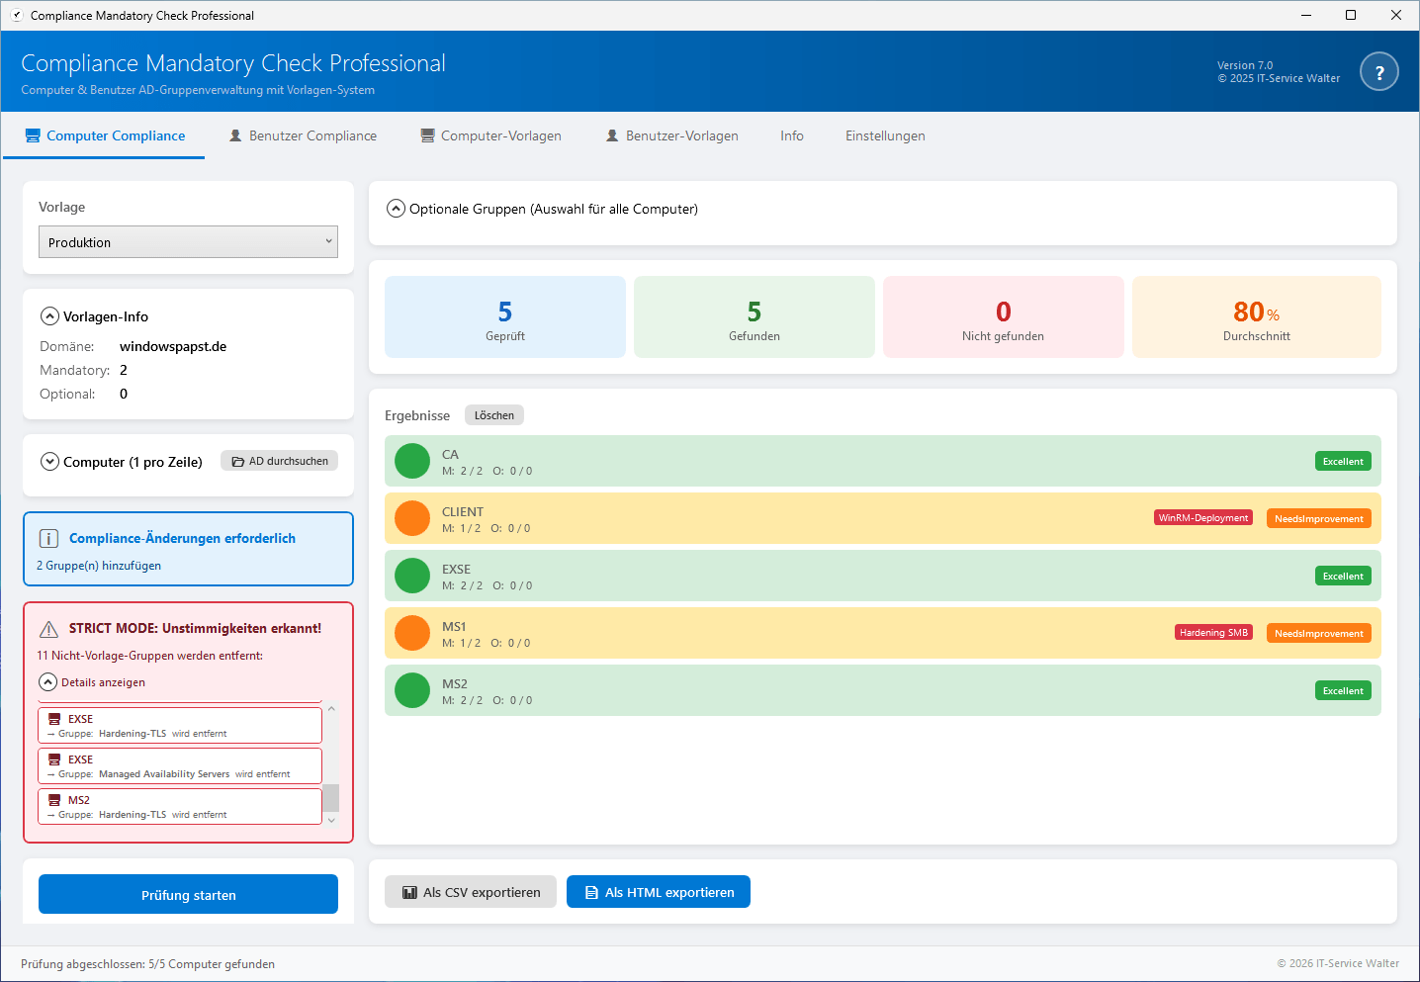The image size is (1420, 982).
Task: Open the Einstellungen tab
Action: (x=885, y=136)
